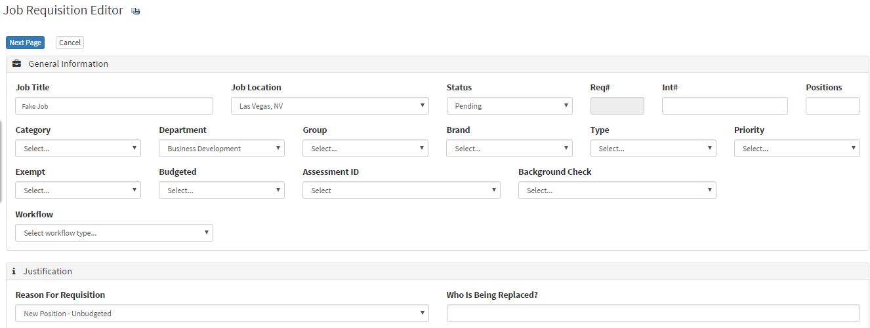Viewport: 870px width, 328px height.
Task: Open the Group dropdown
Action: tap(365, 149)
